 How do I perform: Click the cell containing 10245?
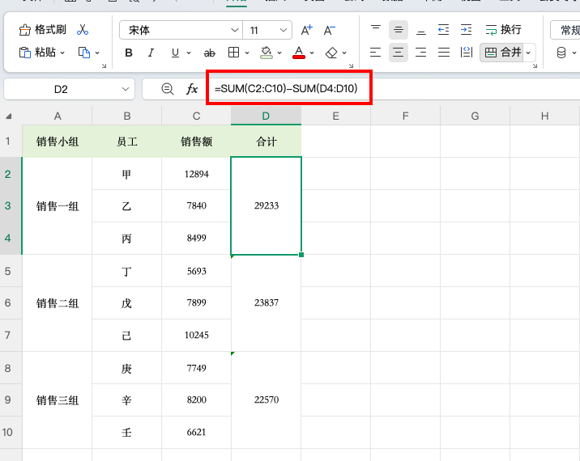[x=196, y=335]
